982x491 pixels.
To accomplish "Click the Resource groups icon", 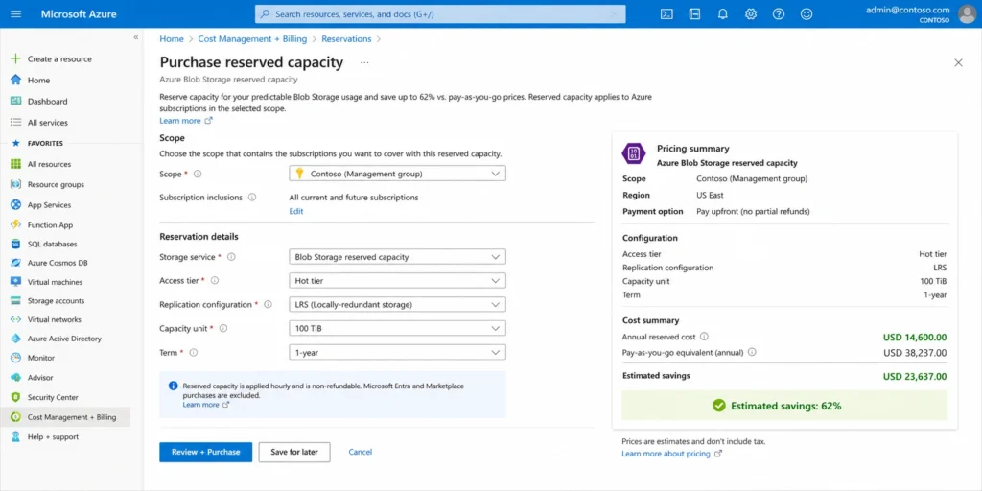I will click(x=16, y=185).
